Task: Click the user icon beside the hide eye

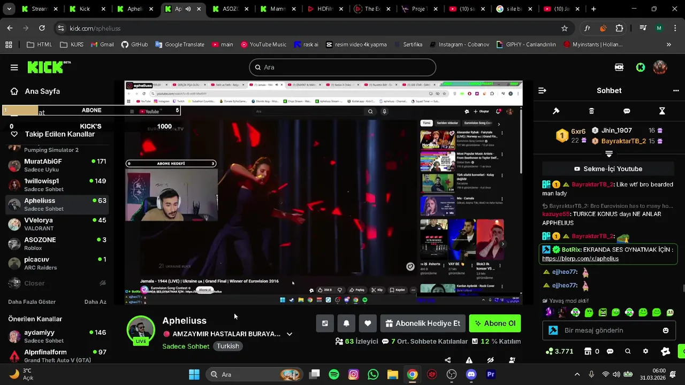Action: point(512,360)
